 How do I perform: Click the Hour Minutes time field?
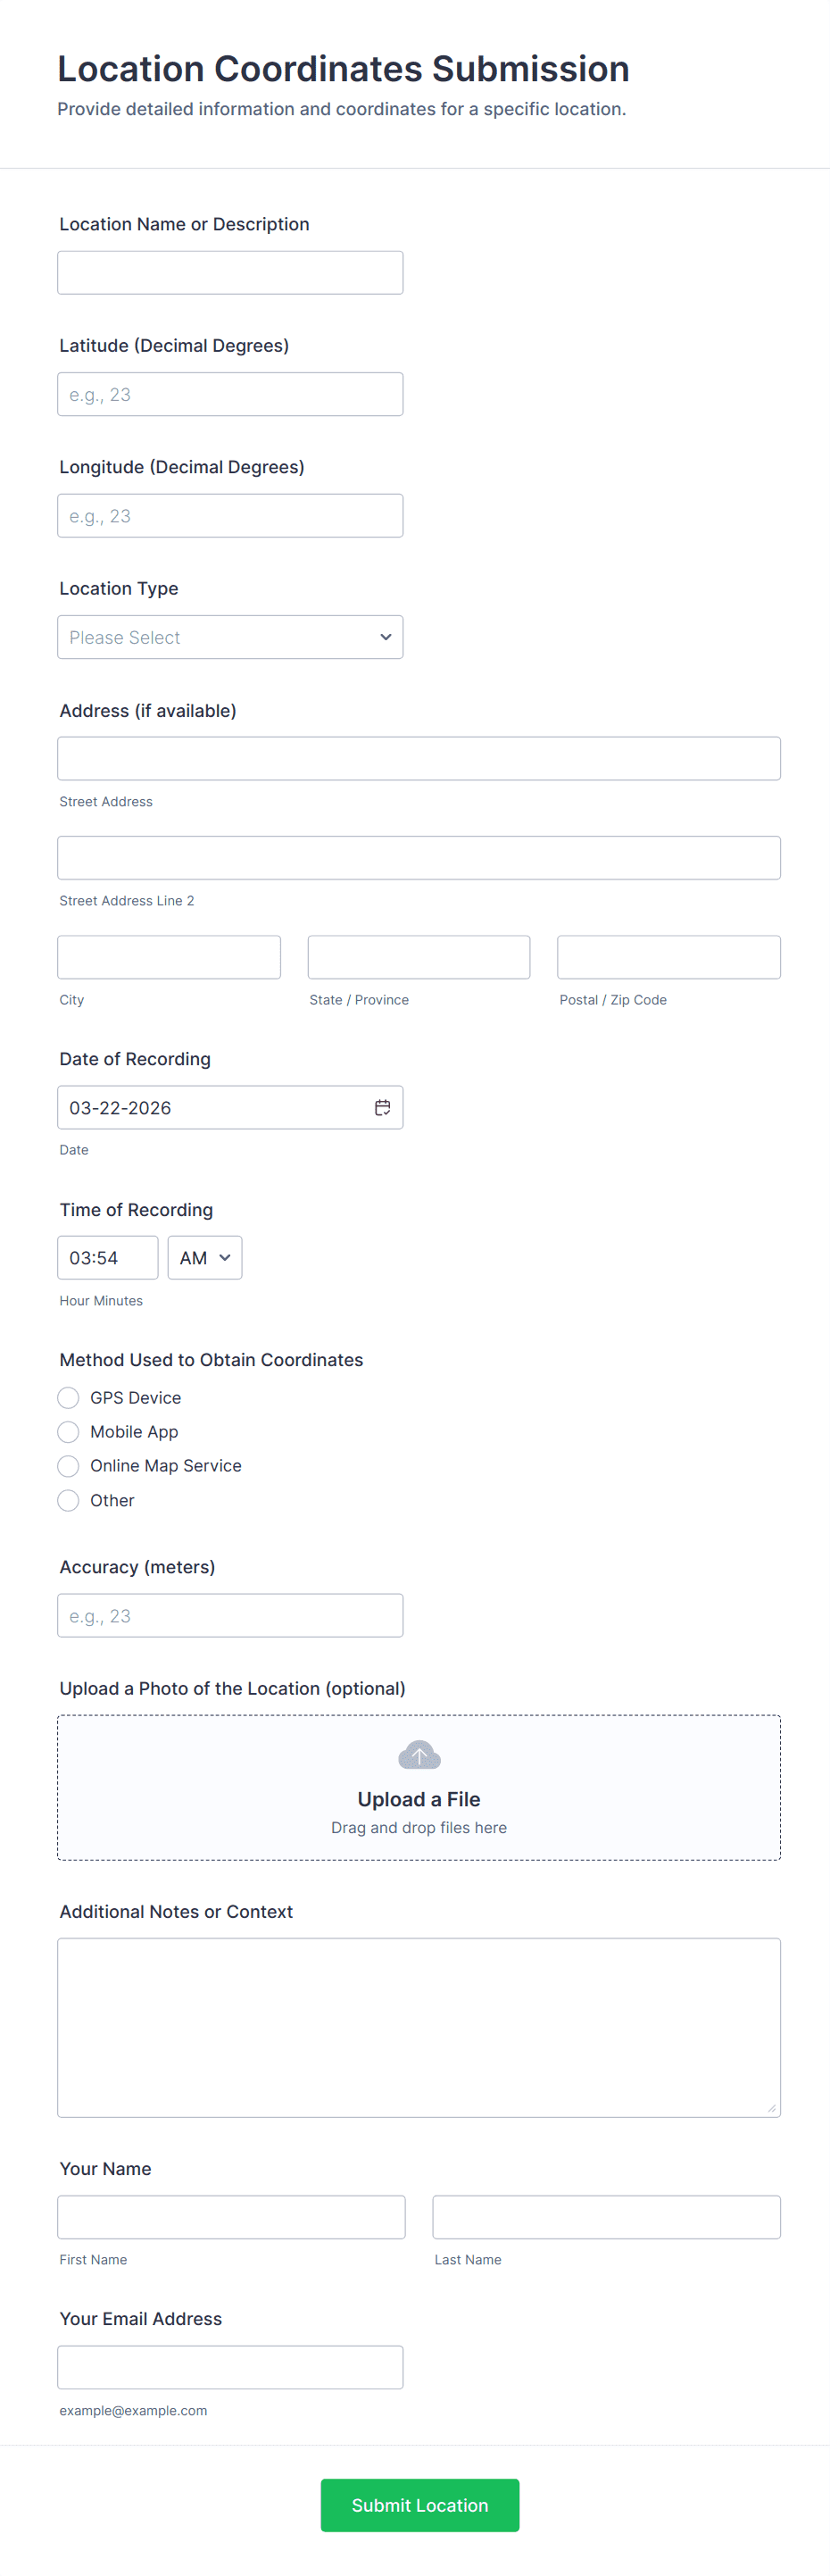[108, 1257]
